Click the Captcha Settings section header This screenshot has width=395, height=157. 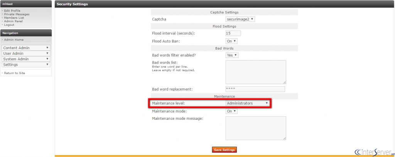click(224, 12)
